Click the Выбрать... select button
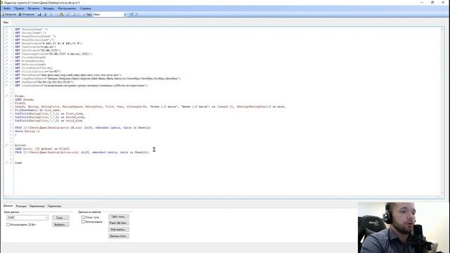The image size is (450, 253). (60, 225)
